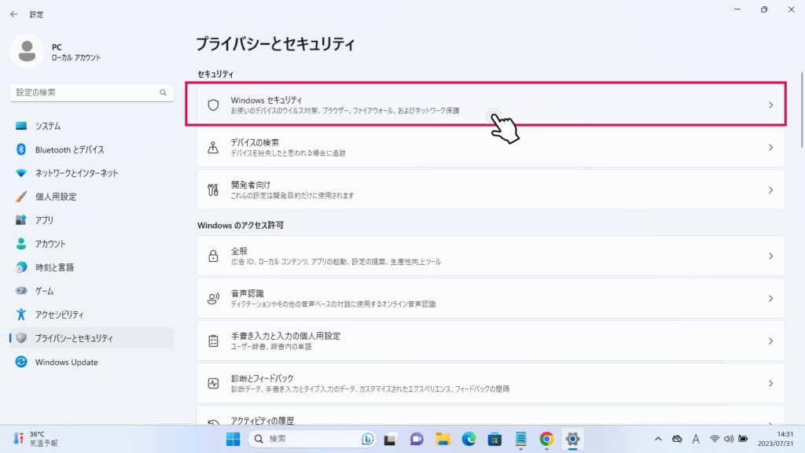This screenshot has height=453, width=805.
Task: Open the 開発者向け settings entry
Action: tap(491, 190)
